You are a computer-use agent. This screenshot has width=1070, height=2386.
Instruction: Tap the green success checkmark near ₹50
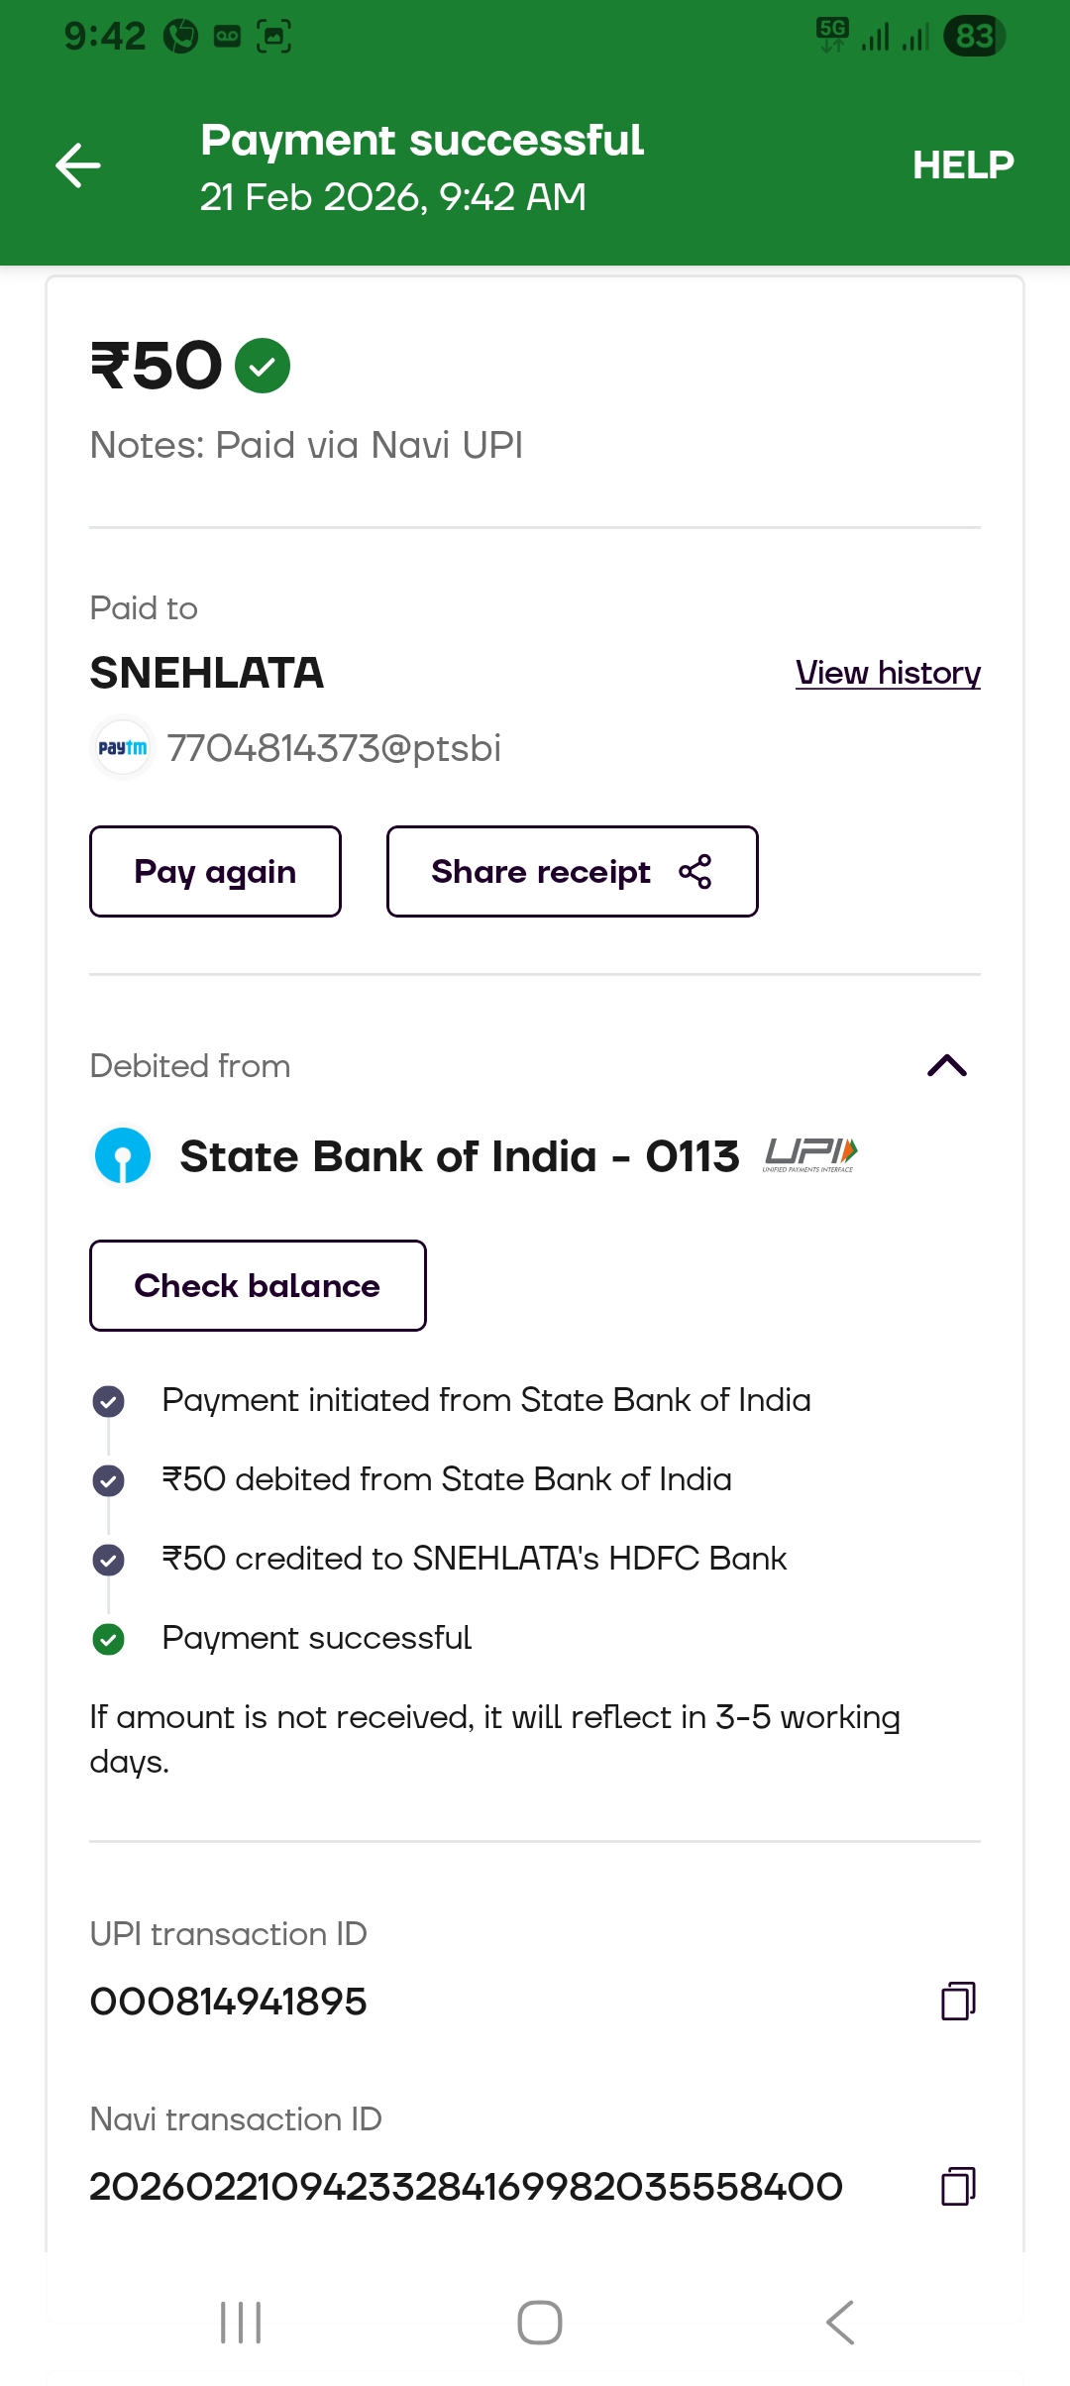click(263, 366)
